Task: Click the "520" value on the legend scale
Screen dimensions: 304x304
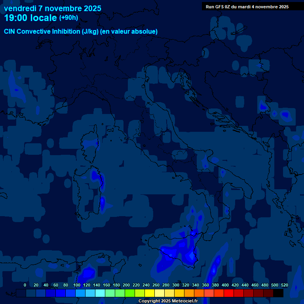Action: point(285,285)
